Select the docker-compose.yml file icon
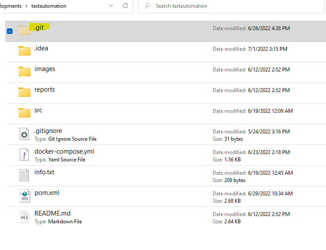 click(x=25, y=155)
